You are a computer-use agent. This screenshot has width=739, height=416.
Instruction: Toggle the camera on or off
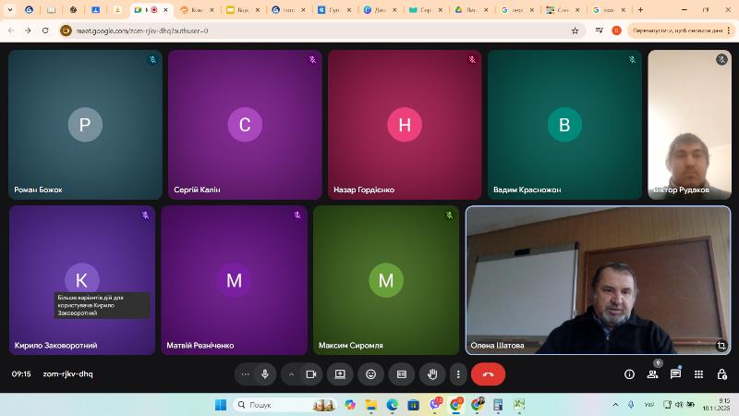311,374
